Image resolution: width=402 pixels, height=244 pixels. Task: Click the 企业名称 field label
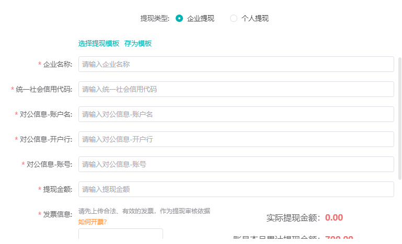click(x=58, y=64)
